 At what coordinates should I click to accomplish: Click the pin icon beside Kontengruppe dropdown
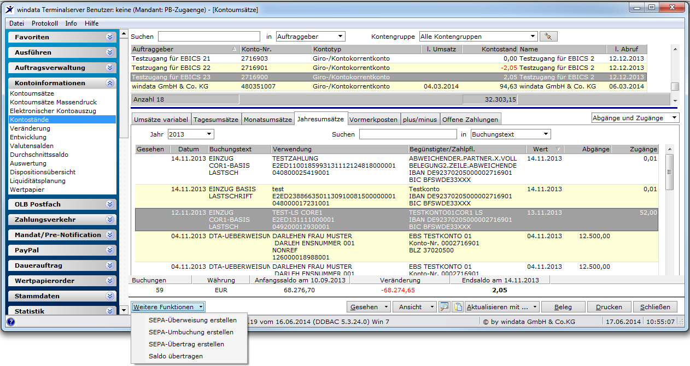click(548, 37)
